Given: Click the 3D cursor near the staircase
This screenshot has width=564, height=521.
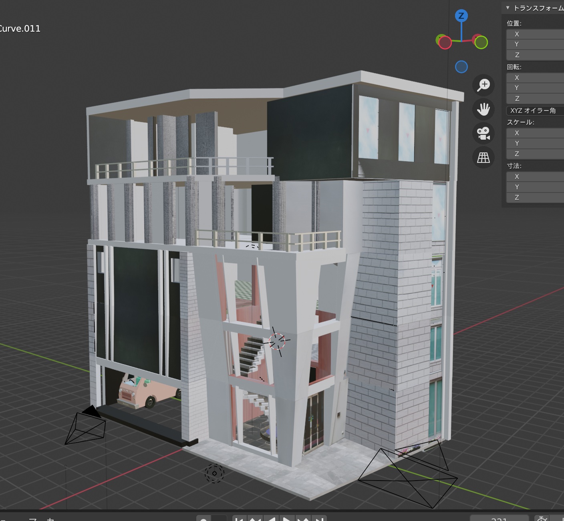Looking at the screenshot, I should click(277, 341).
